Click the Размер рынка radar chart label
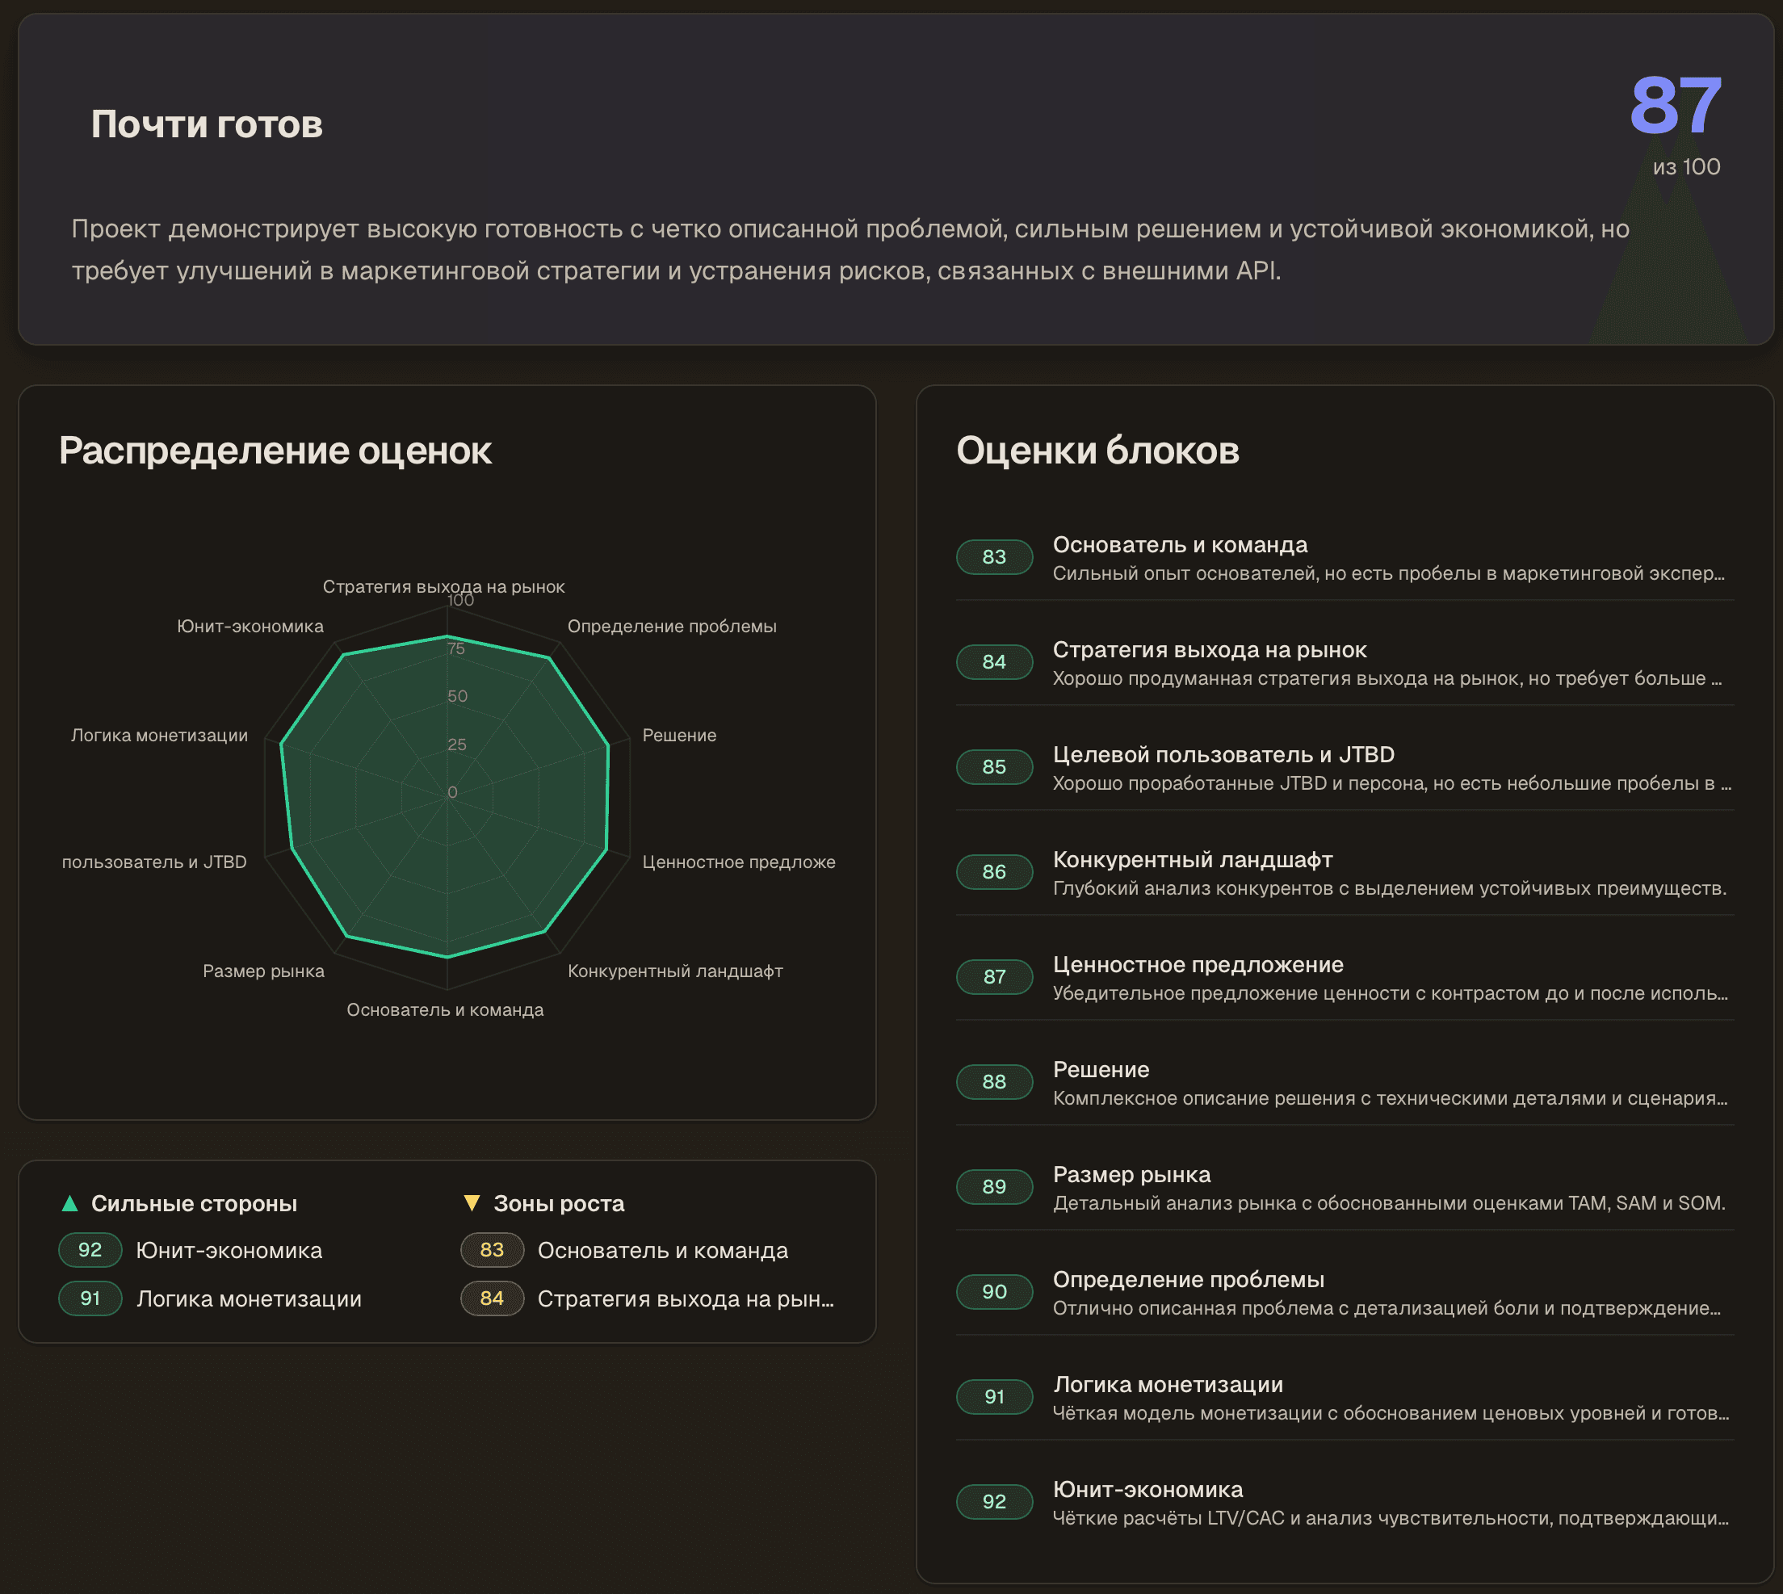The width and height of the screenshot is (1783, 1594). tap(263, 971)
